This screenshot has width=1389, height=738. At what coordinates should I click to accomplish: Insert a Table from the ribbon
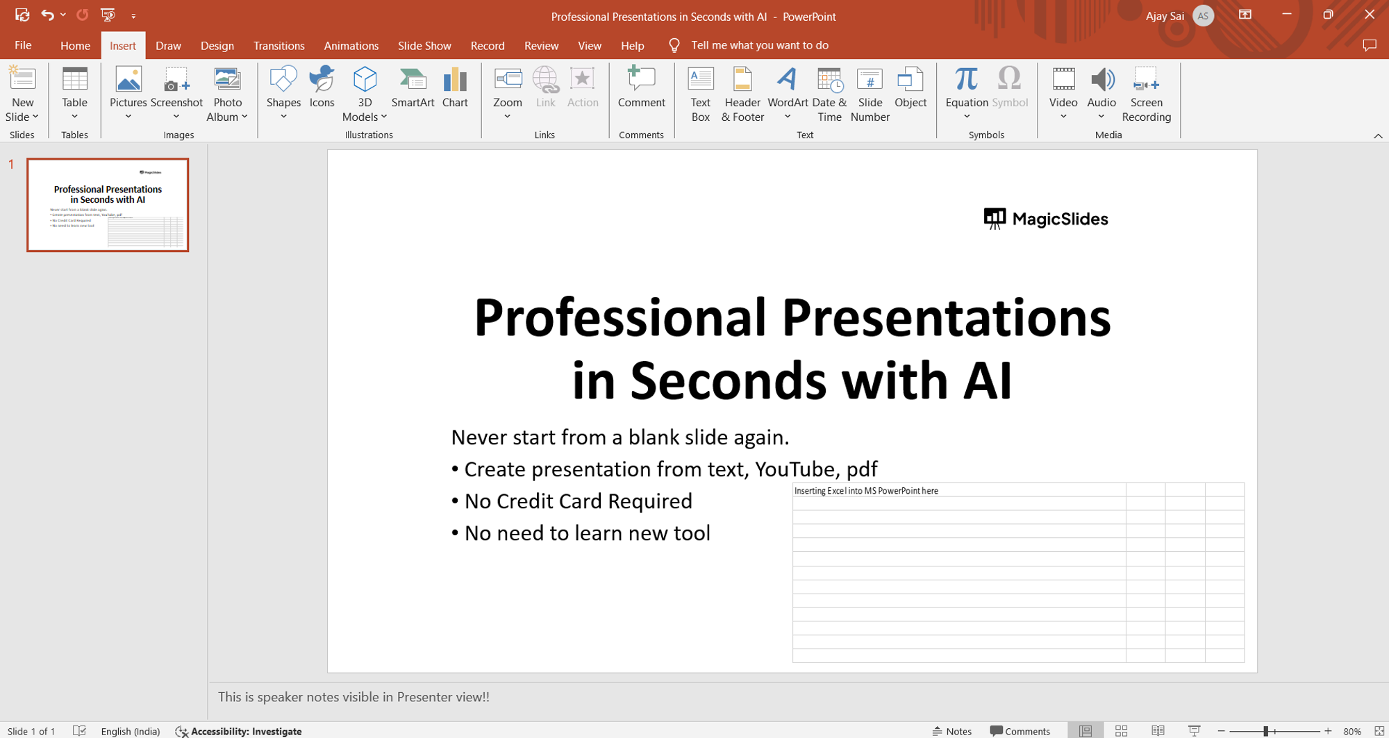74,94
